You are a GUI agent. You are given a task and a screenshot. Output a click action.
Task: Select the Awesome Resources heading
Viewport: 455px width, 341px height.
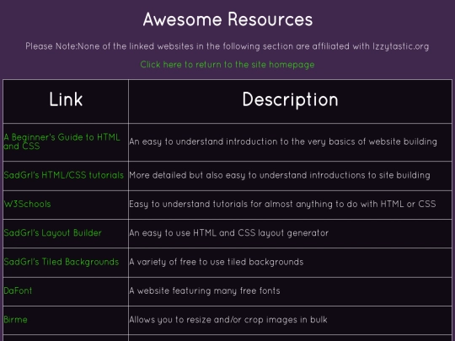227,19
